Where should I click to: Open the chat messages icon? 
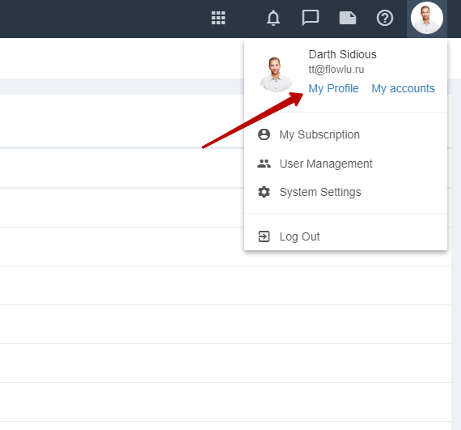click(311, 18)
